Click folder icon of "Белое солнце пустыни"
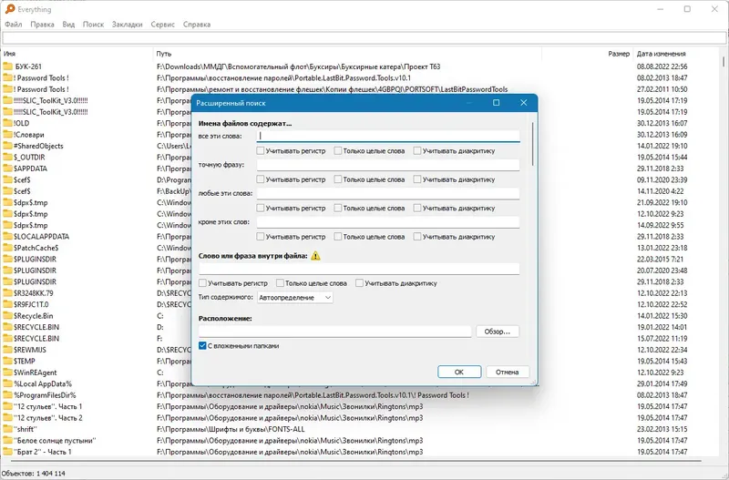Viewport: 729px width, 480px height. pyautogui.click(x=7, y=441)
